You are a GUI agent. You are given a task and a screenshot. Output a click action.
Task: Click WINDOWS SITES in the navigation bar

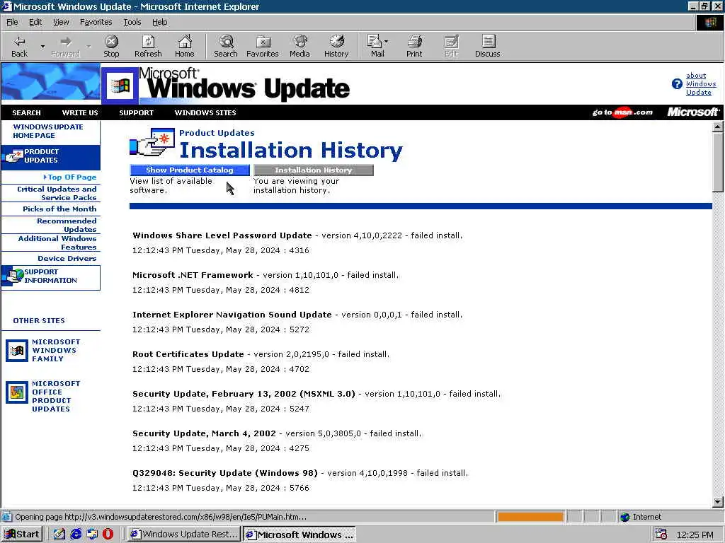[x=205, y=112]
